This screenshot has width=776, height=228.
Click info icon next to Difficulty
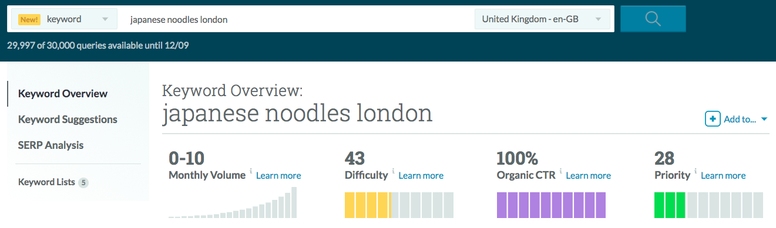(x=393, y=172)
